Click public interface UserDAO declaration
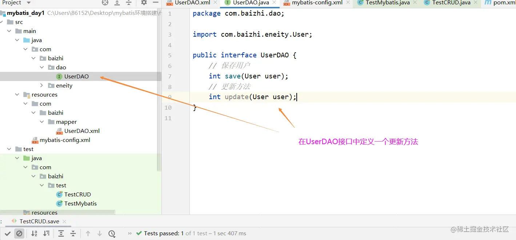The image size is (516, 240). (245, 56)
